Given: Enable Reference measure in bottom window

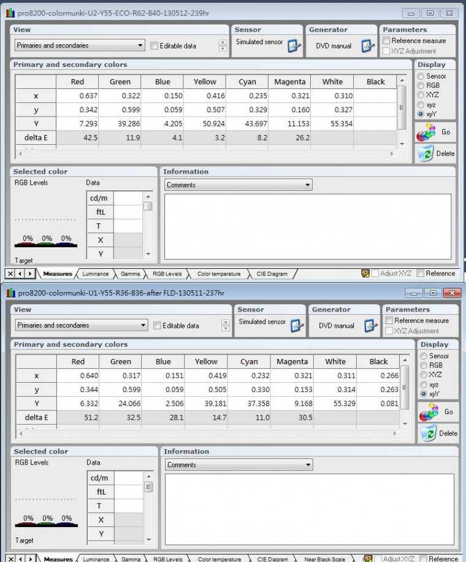Looking at the screenshot, I should [x=389, y=320].
